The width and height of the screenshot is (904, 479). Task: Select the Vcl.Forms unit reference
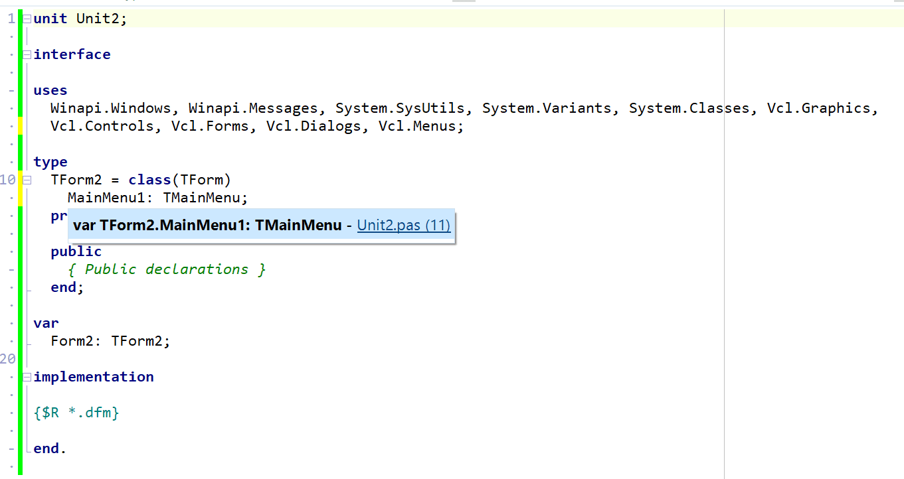[x=210, y=126]
